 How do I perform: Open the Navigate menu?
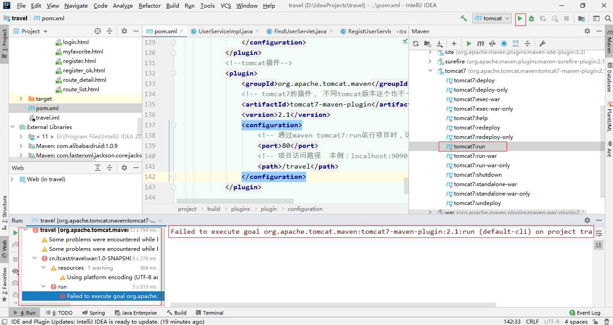point(76,6)
